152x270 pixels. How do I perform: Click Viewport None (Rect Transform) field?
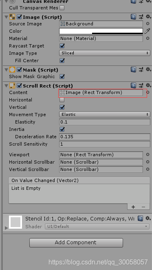click(x=101, y=155)
